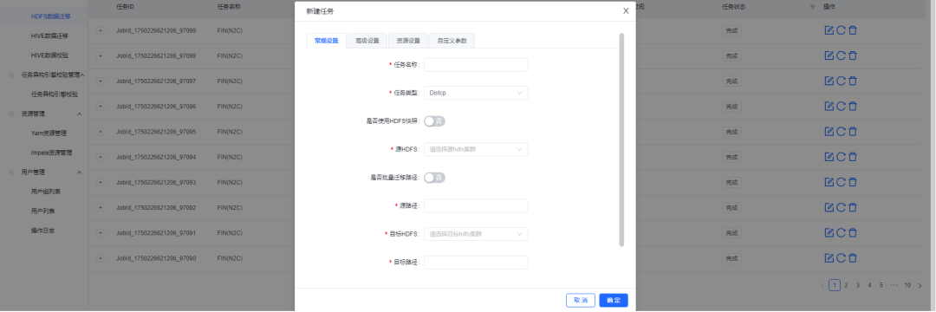936x312 pixels.
Task: Toggle the 是否使用HDFS快照 switch
Action: [434, 121]
